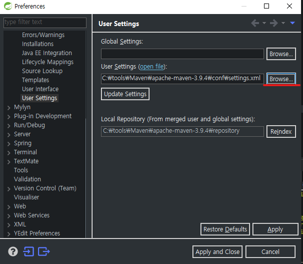Select Installations in the tree
Viewport: 303px width, 264px height.
click(x=37, y=44)
